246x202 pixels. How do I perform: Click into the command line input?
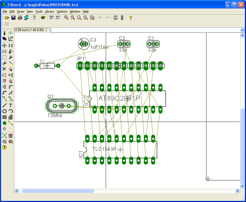(145, 30)
